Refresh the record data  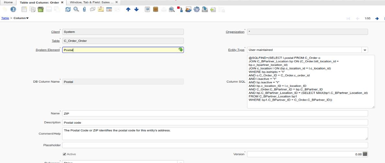coord(68,9)
